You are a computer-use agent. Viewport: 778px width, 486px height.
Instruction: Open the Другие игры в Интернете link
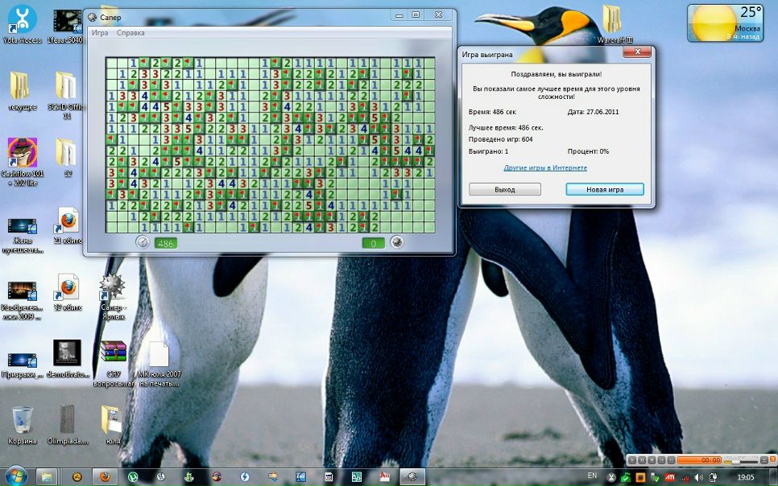pyautogui.click(x=545, y=167)
